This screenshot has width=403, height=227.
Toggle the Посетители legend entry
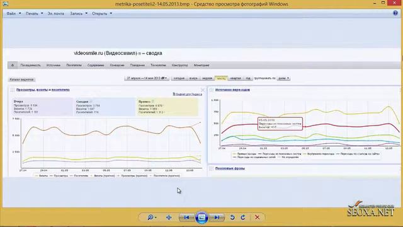click(79, 176)
